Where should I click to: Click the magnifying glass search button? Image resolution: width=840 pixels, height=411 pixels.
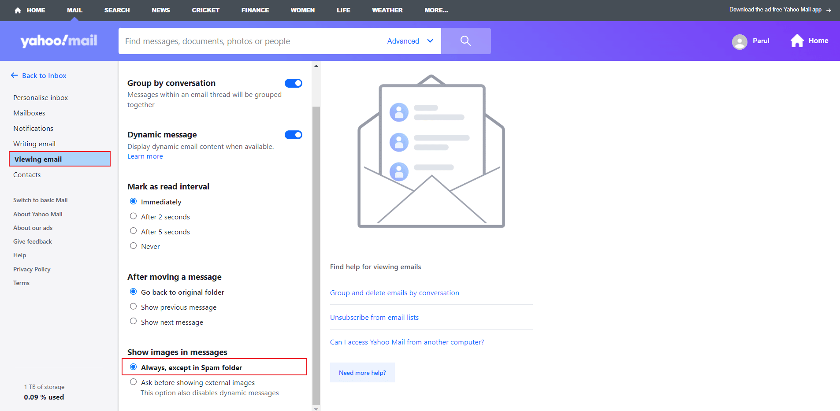466,41
